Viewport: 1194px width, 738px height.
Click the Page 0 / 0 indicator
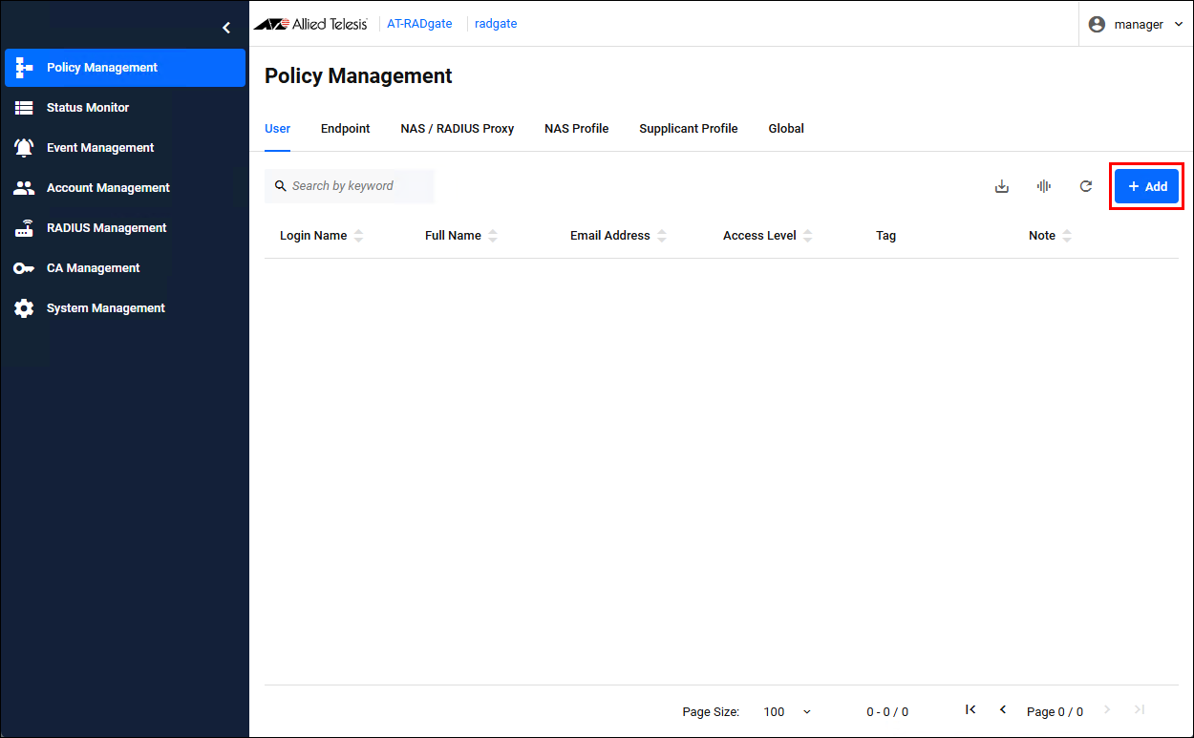pos(1055,711)
